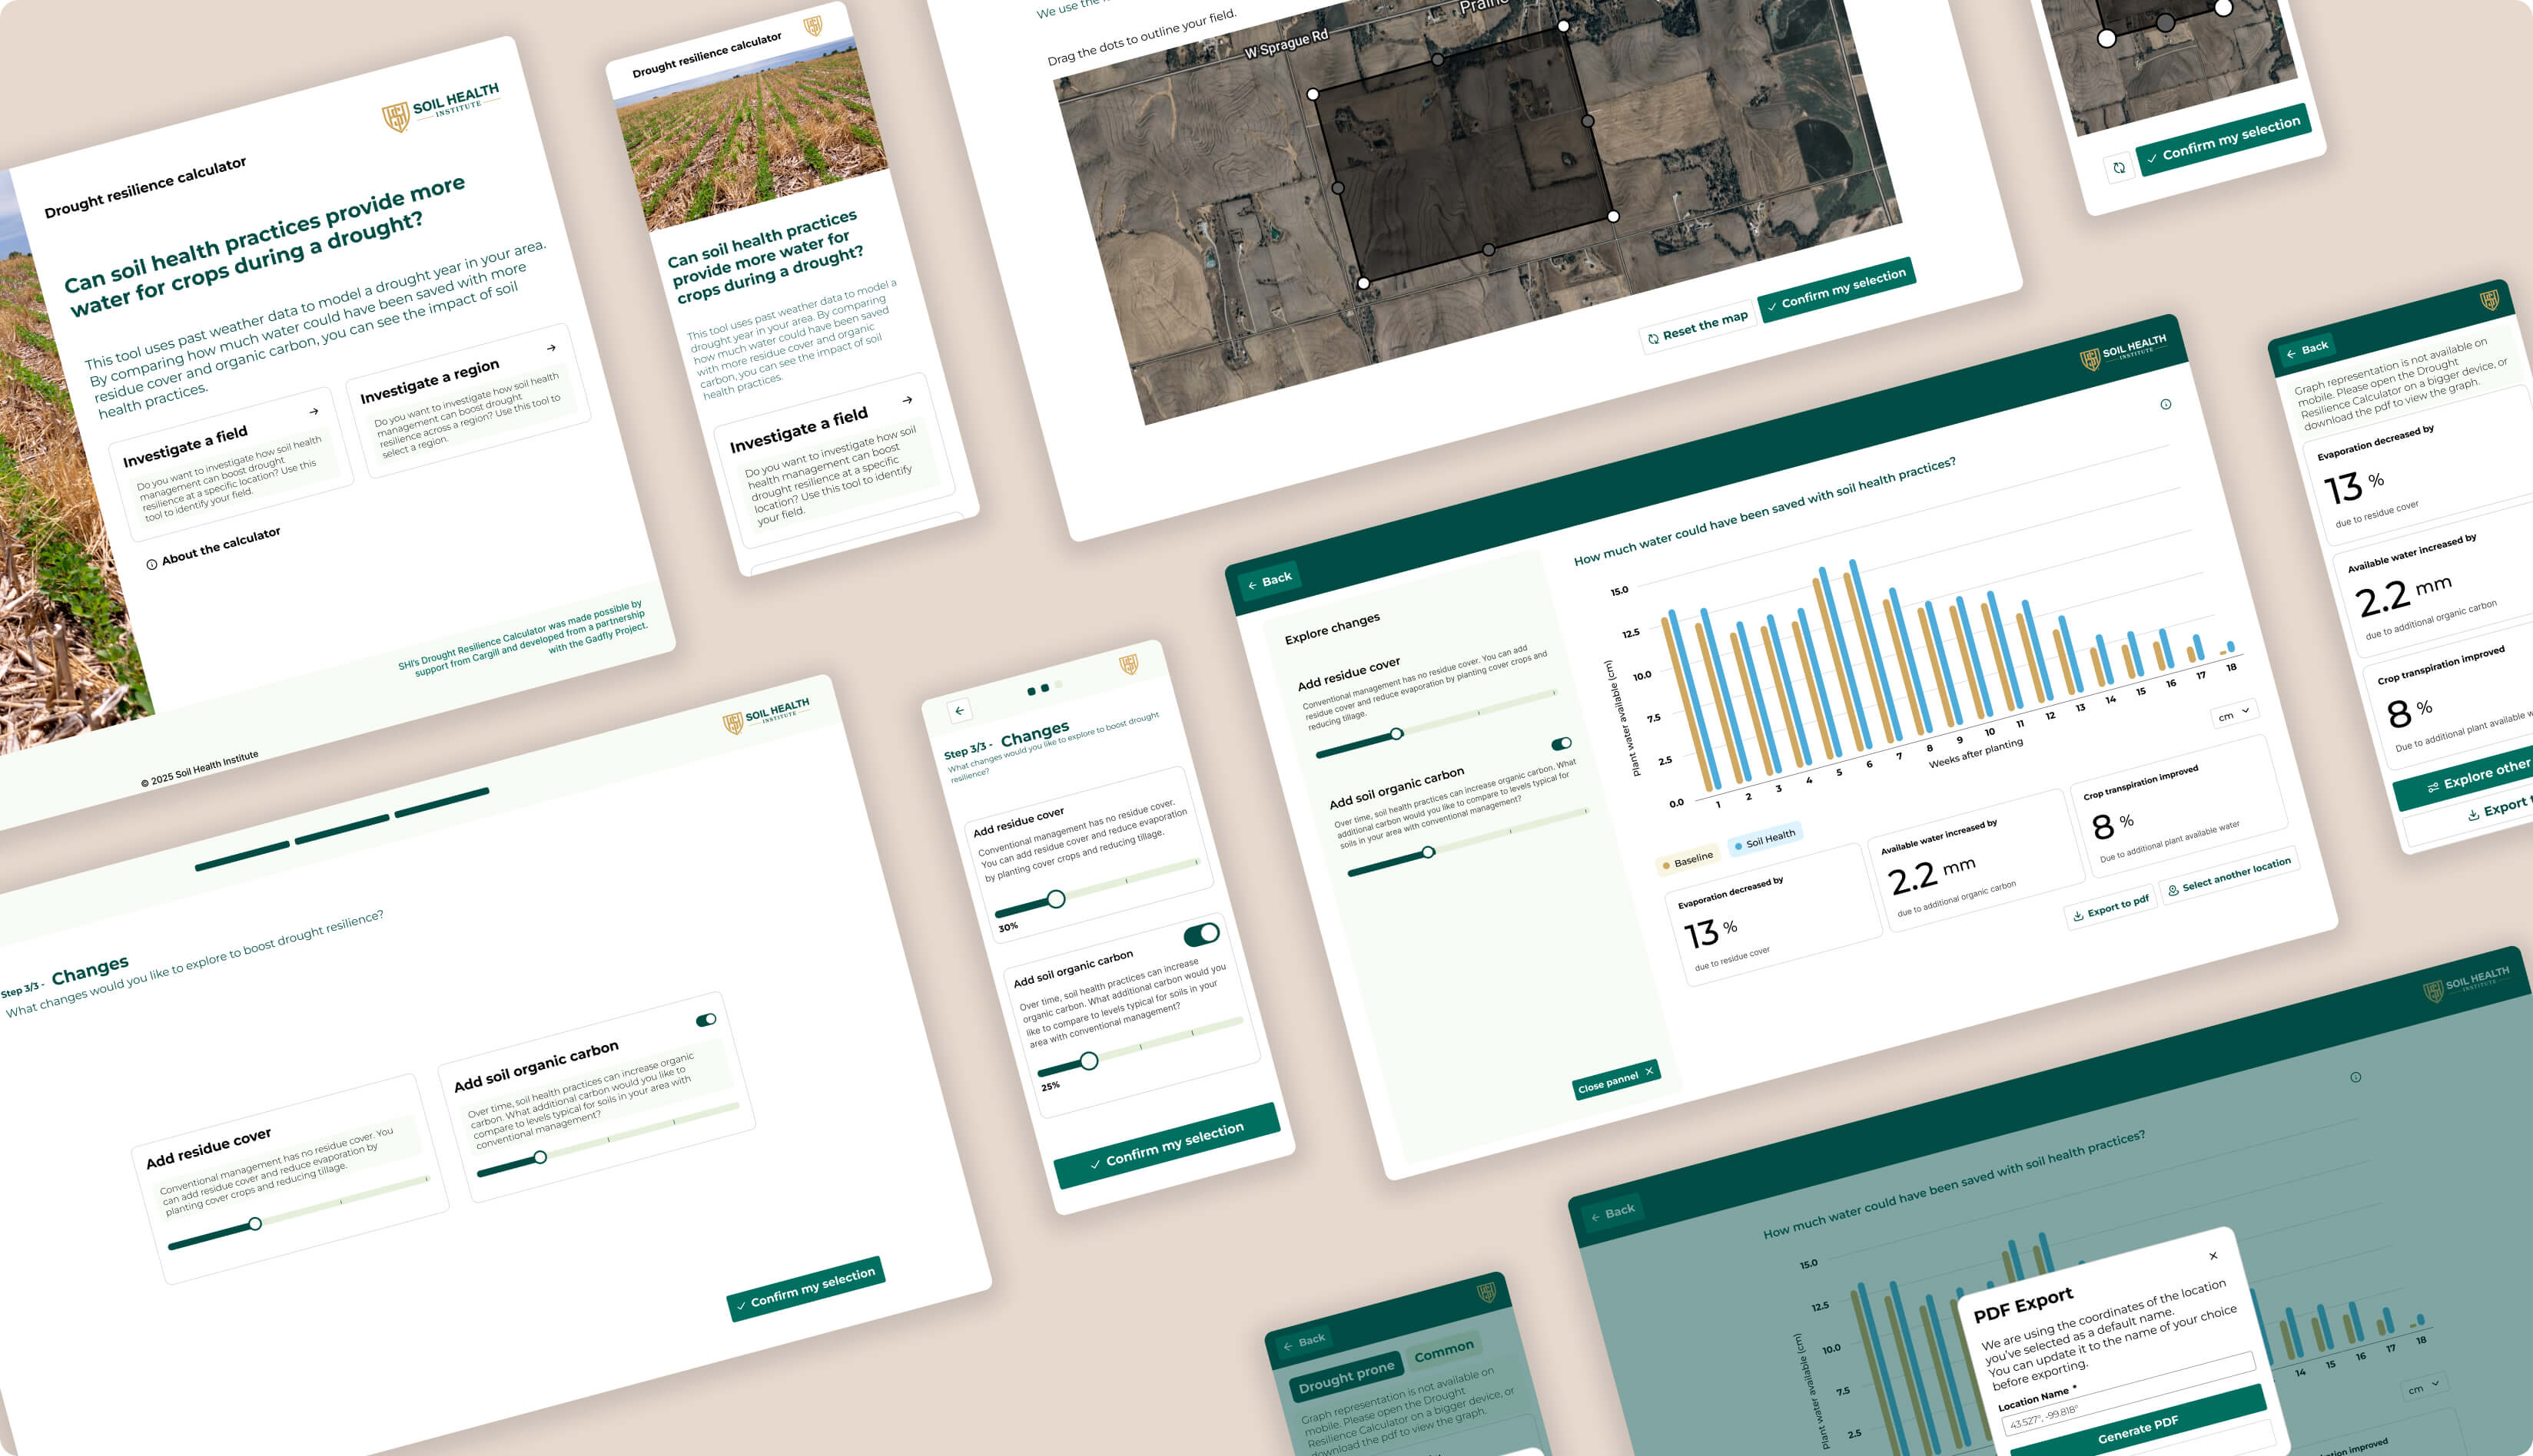Image resolution: width=2533 pixels, height=1456 pixels.
Task: Click the Generate PDF button
Action: pos(2138,1429)
